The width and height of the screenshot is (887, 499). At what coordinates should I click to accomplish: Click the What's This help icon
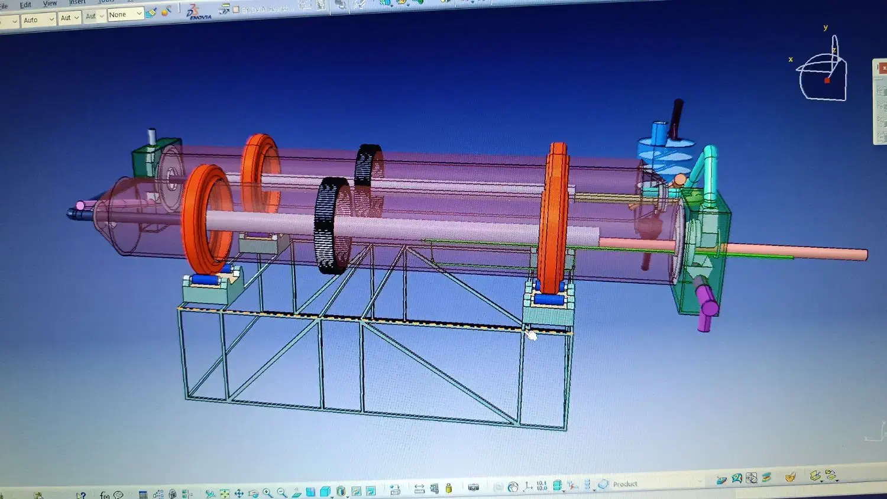click(x=81, y=495)
